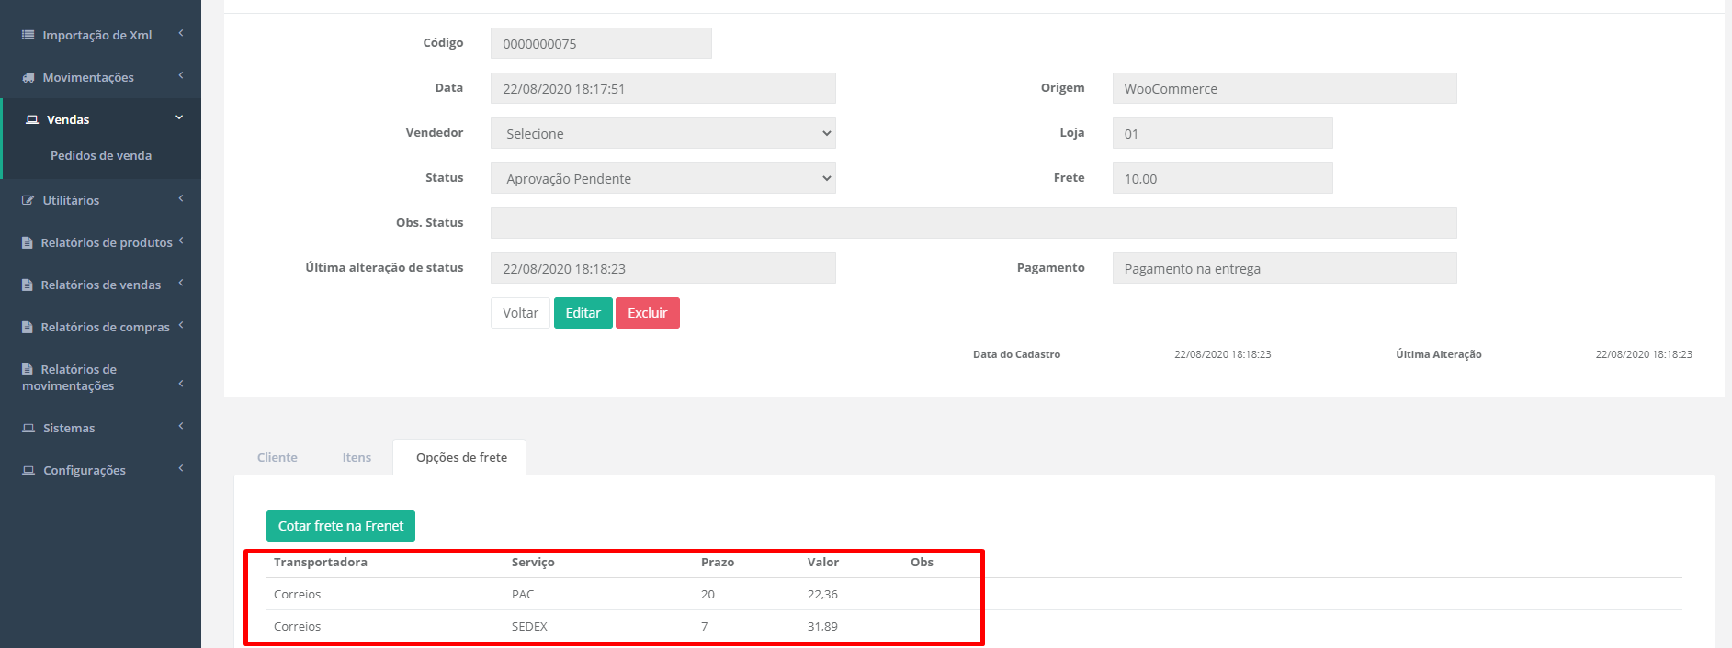Collapse the Vendas menu chevron
Viewport: 1732px width, 648px height.
tap(179, 117)
